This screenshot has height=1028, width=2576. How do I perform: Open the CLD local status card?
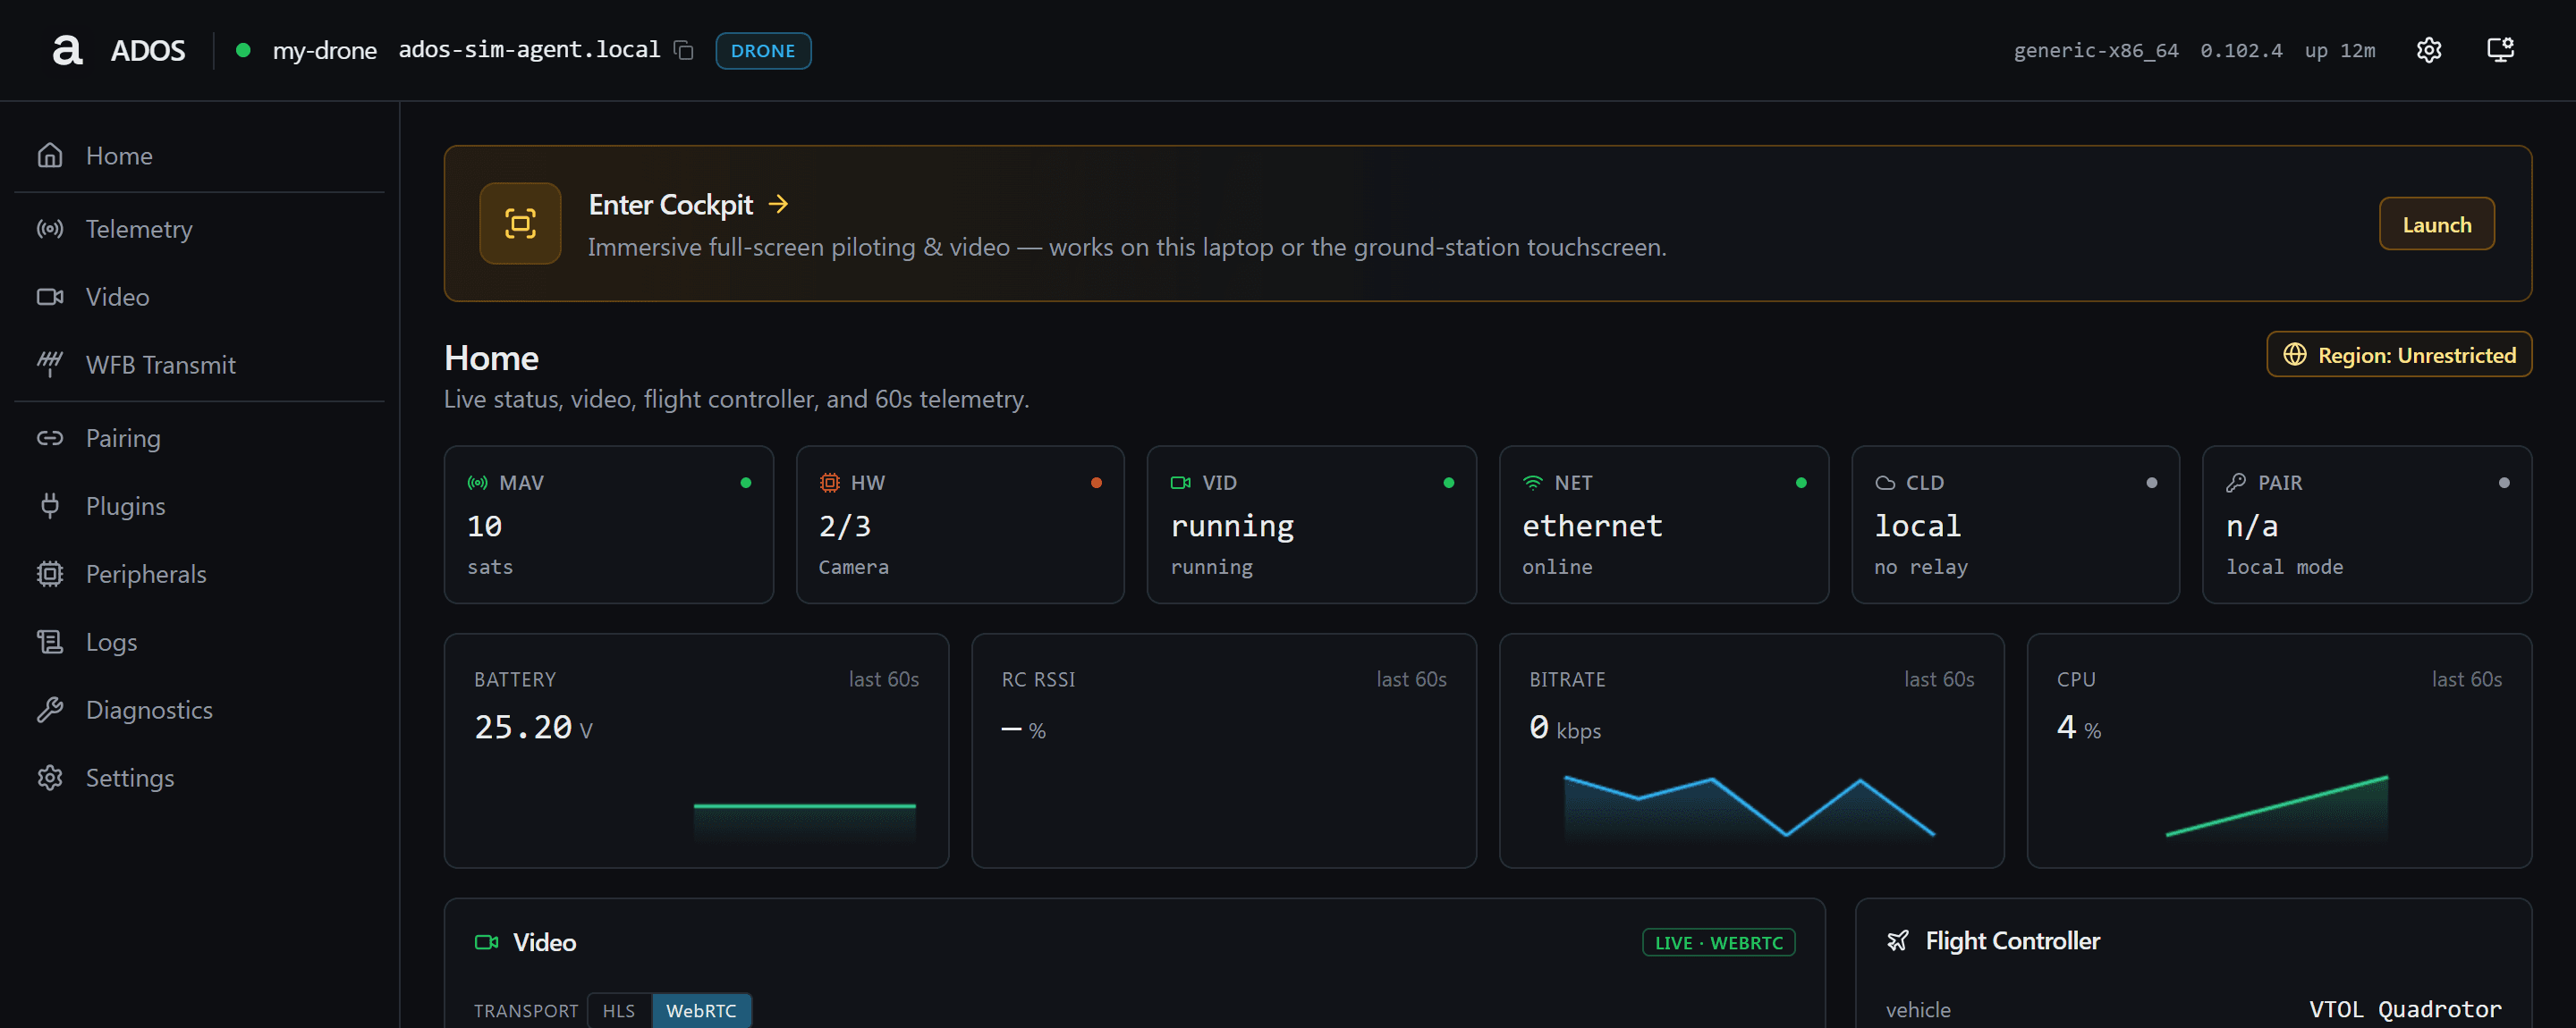point(2015,525)
